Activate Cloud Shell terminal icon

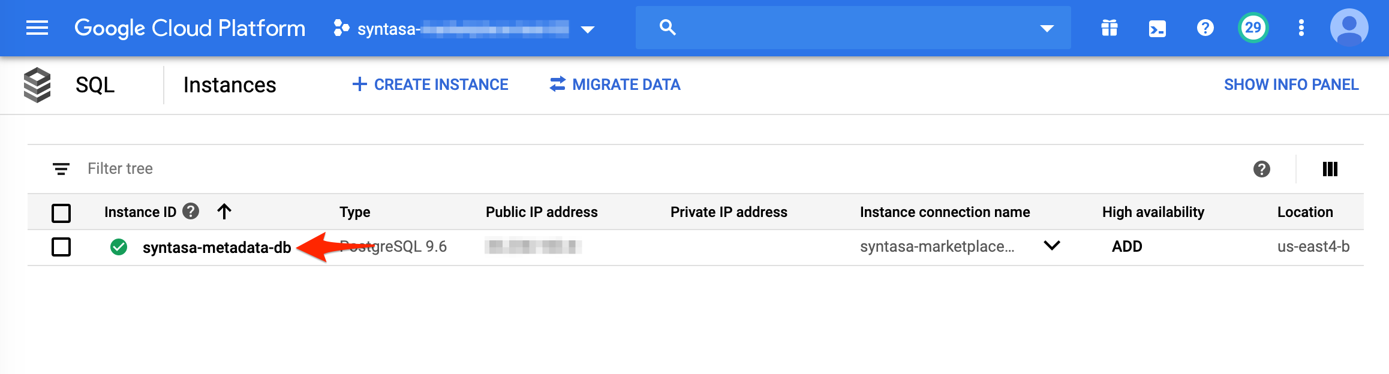coord(1157,28)
